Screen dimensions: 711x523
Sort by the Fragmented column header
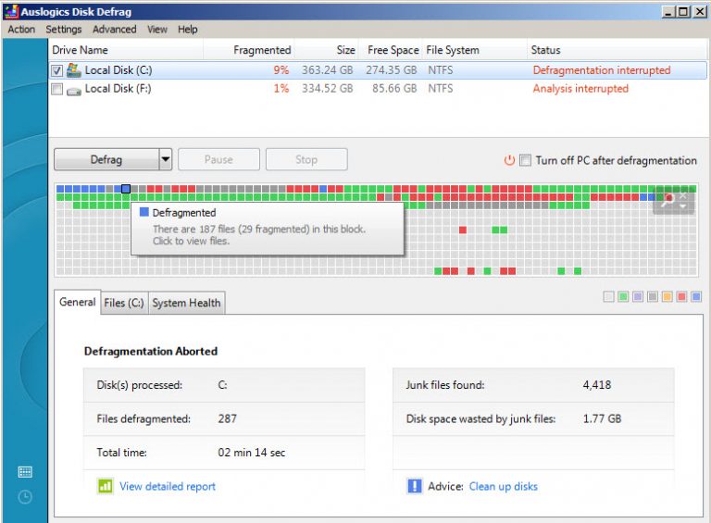tap(248, 50)
